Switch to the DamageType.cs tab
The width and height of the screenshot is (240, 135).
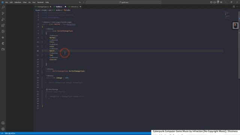point(43,7)
